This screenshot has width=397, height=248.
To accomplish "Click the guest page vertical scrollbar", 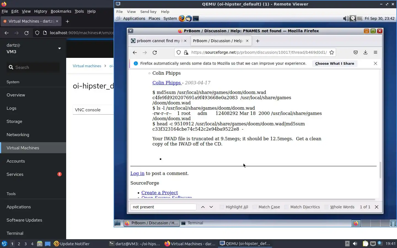I will (380, 170).
